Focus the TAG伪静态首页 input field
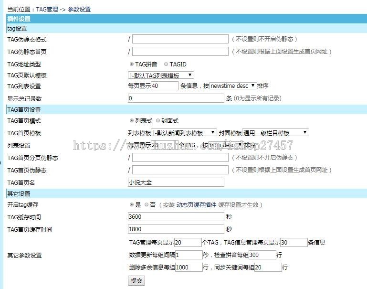Screen dimensions: 367x289 180,51
